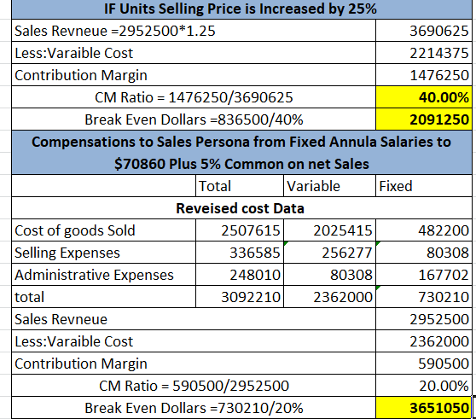476x419 pixels.
Task: Click Selling Expenses total 336585
Action: (x=240, y=253)
